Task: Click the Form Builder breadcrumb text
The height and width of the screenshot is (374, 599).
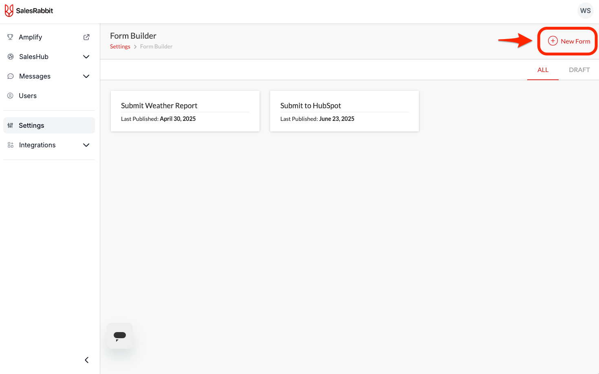Action: (156, 46)
